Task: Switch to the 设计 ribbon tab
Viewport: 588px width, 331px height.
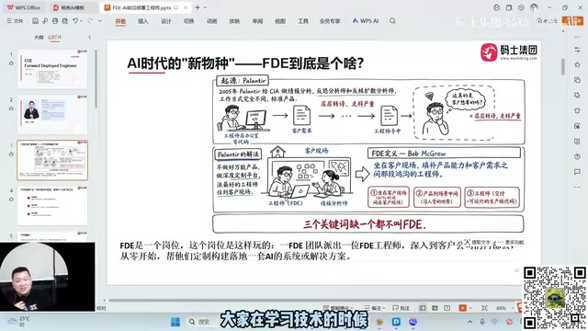Action: (166, 21)
